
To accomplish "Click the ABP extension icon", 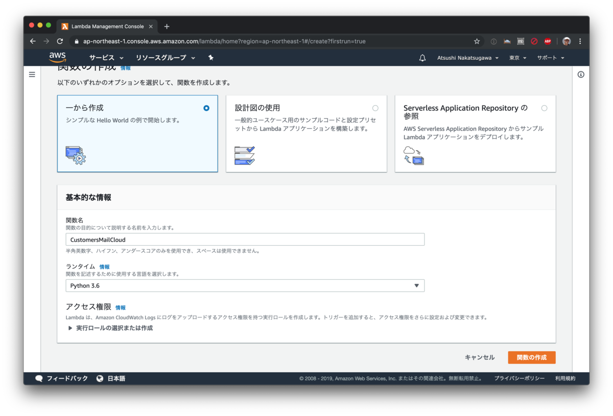I will (548, 41).
